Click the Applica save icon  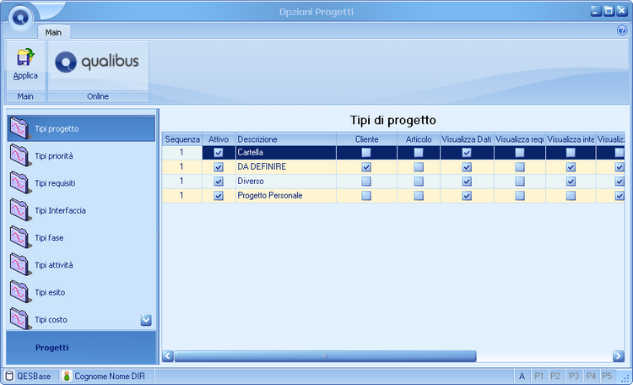tap(25, 57)
